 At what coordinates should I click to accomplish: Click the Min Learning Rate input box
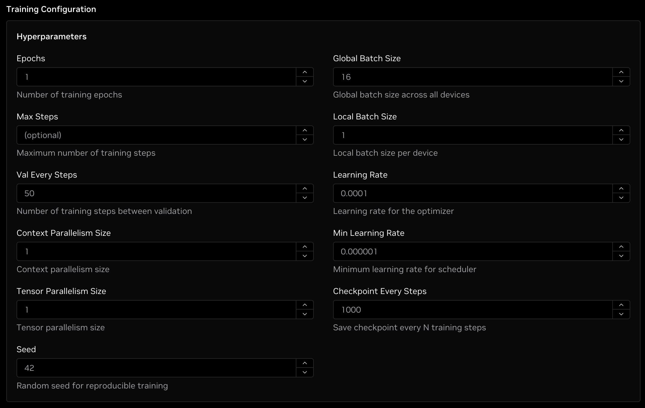pos(473,251)
